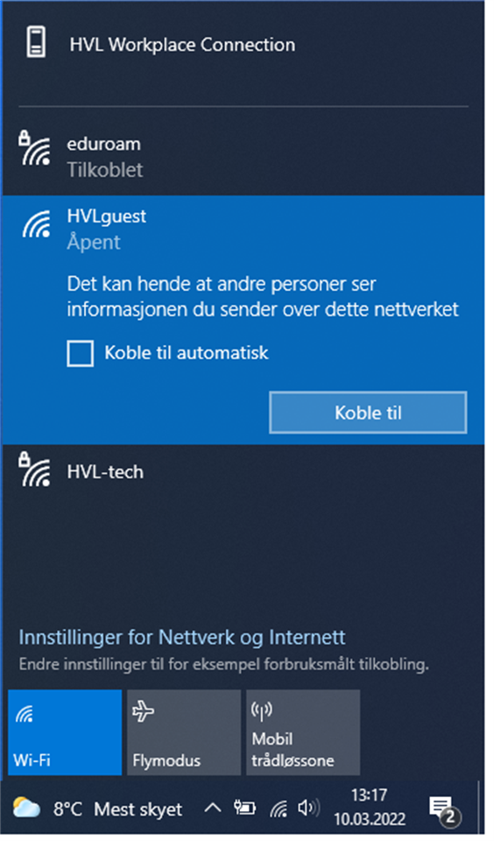494x841 pixels.
Task: Click the volume speaker icon in the tray
Action: point(308,808)
